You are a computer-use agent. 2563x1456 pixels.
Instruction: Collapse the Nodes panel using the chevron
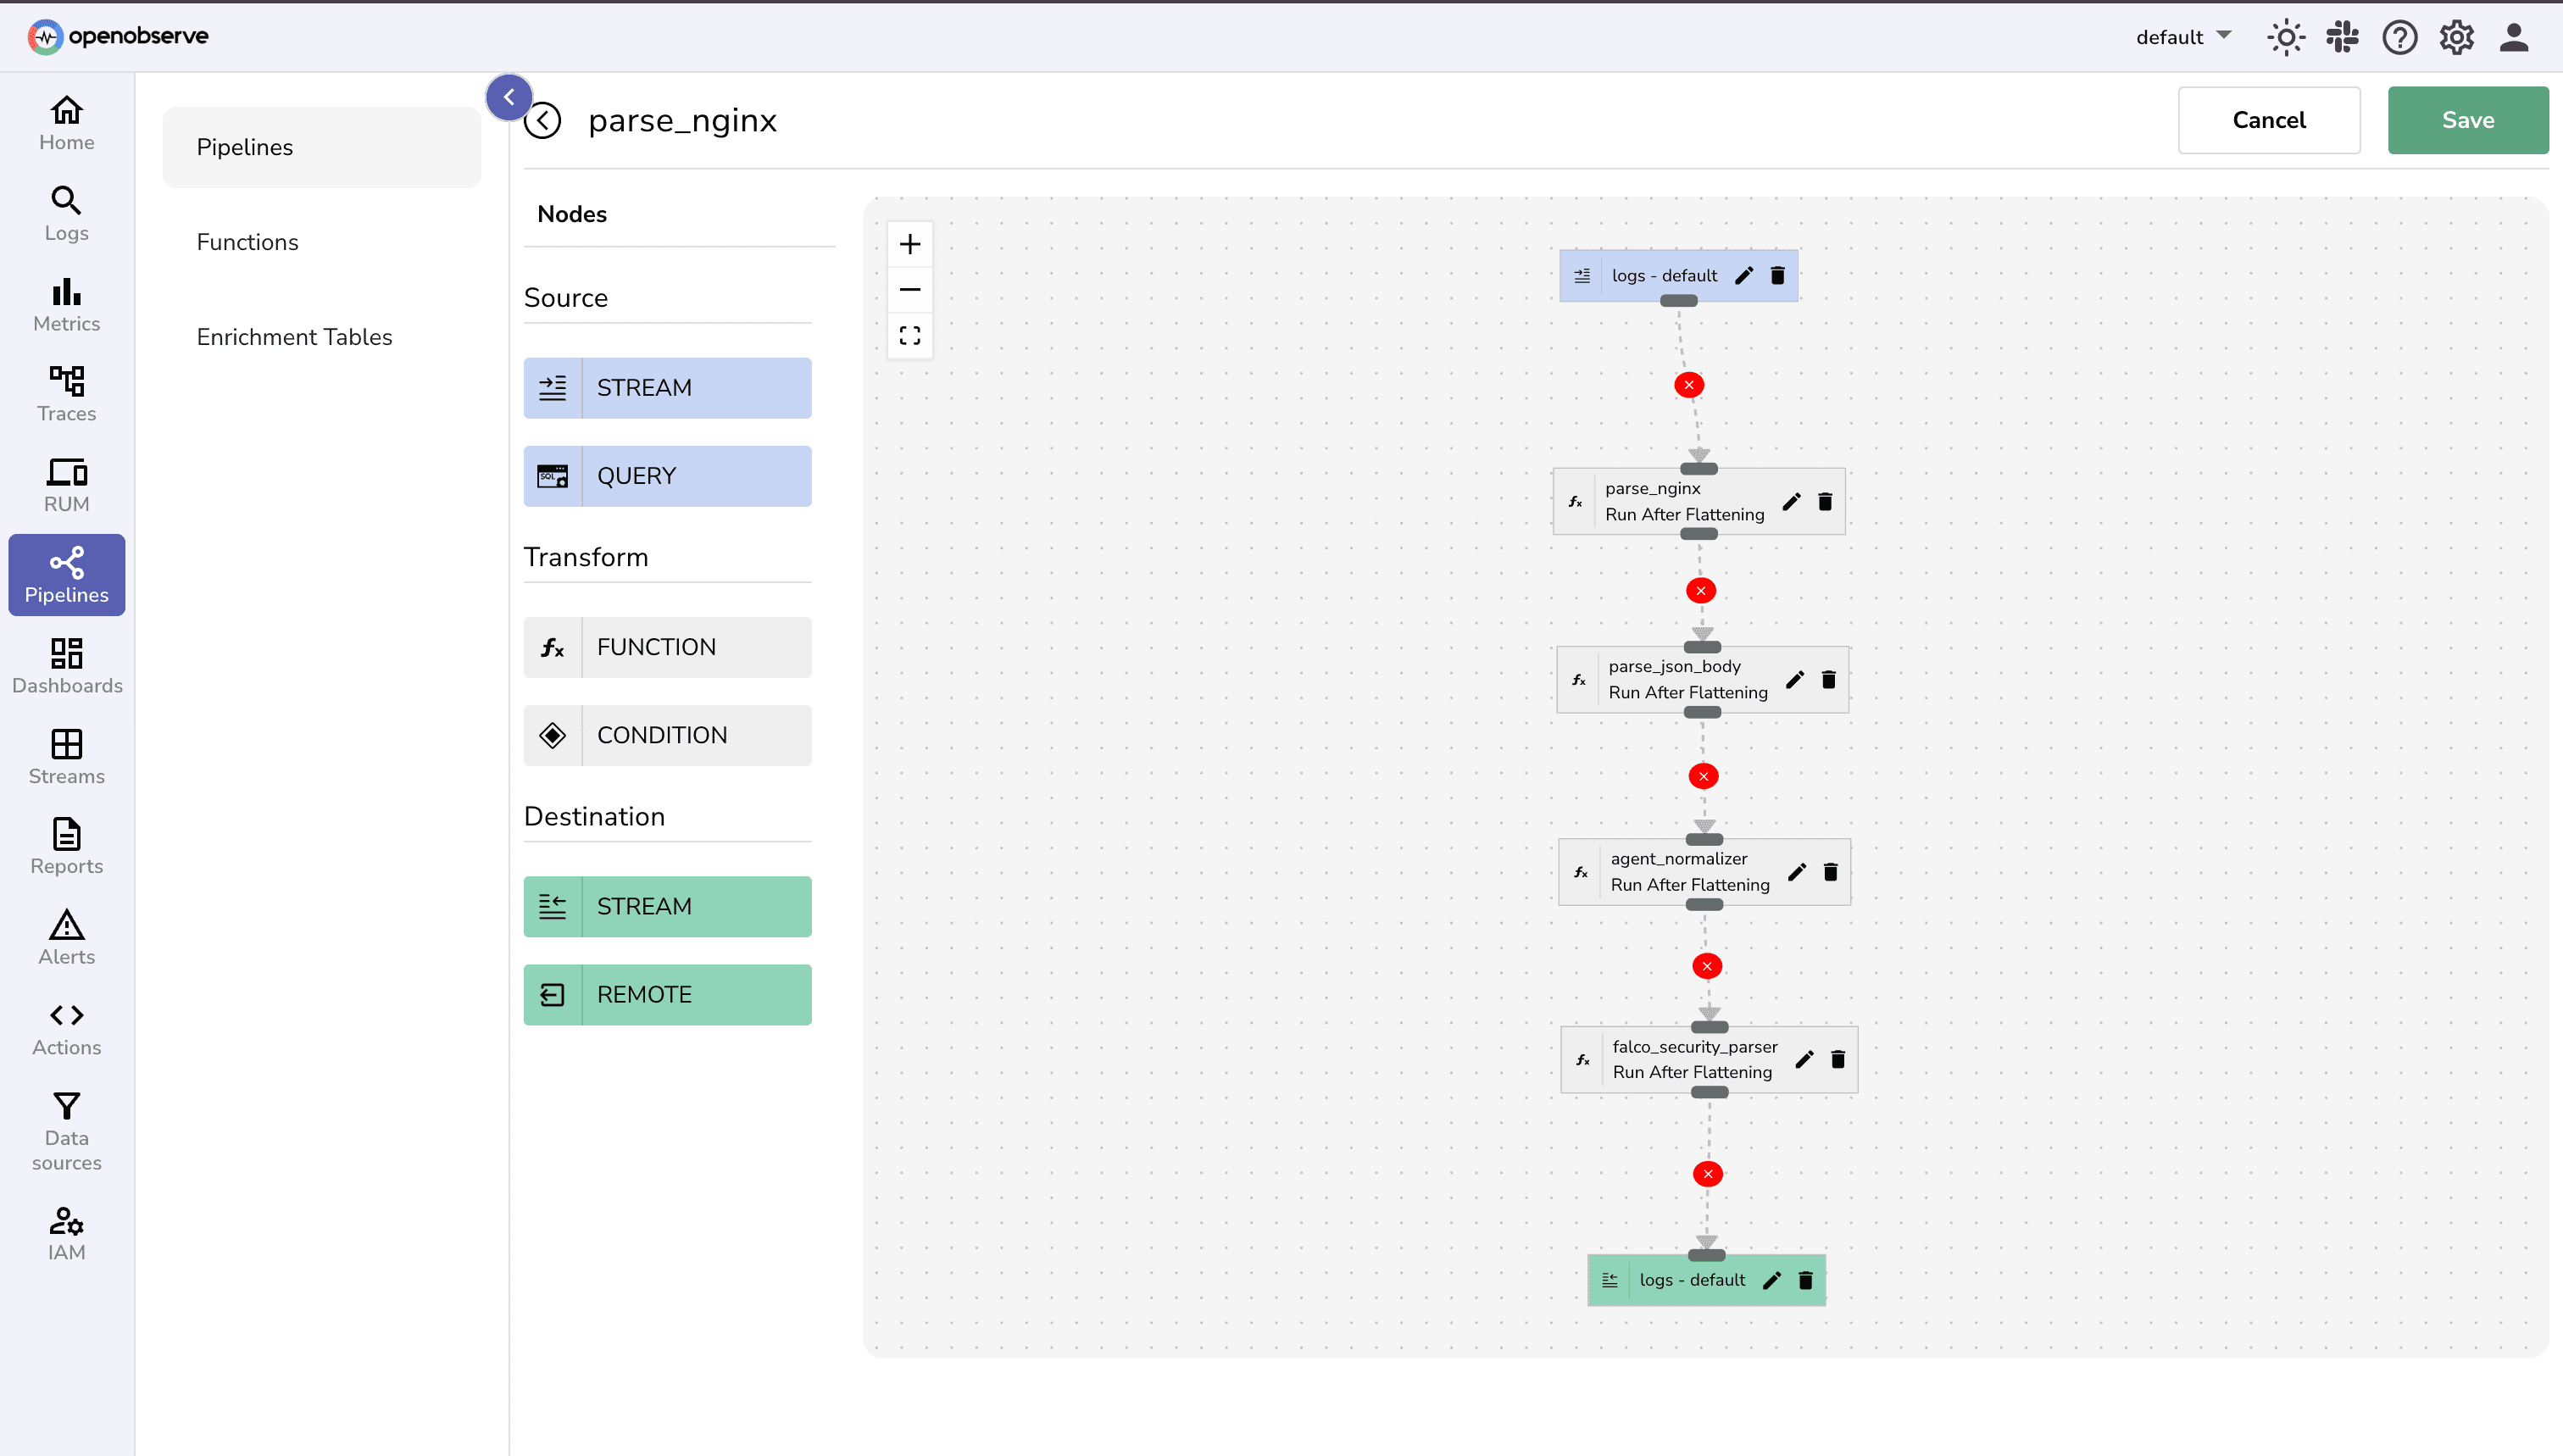(x=509, y=96)
